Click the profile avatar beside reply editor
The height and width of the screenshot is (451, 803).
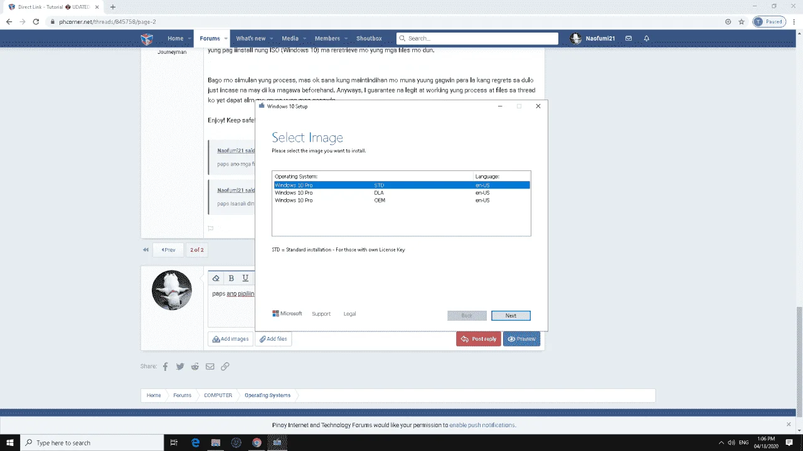click(x=172, y=290)
